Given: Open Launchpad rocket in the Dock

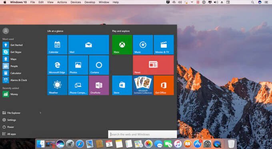Looking at the screenshot, I should (70, 144).
